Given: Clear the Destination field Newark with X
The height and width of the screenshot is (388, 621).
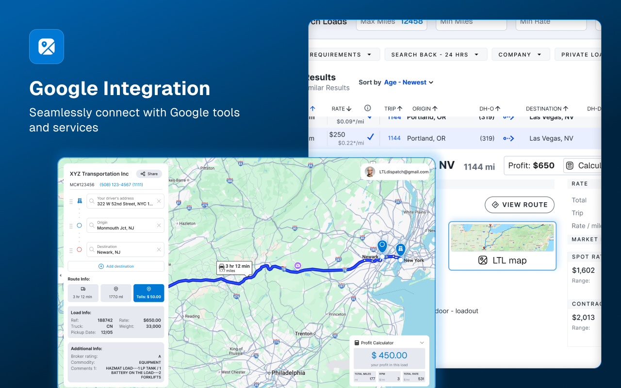Looking at the screenshot, I should (159, 250).
